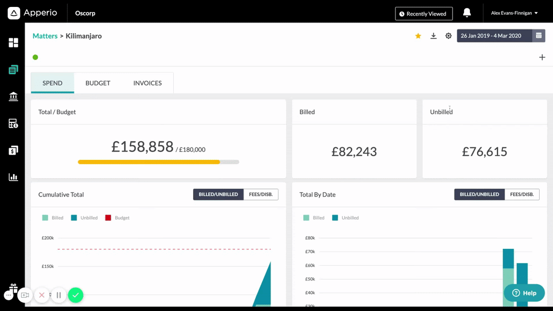Viewport: 553px width, 311px height.
Task: Click the Billed card title
Action: click(x=307, y=112)
